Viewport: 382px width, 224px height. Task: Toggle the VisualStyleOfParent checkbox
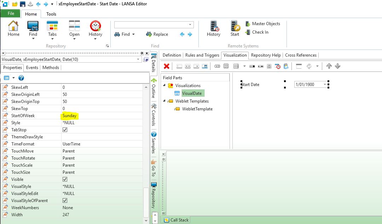pos(65,201)
